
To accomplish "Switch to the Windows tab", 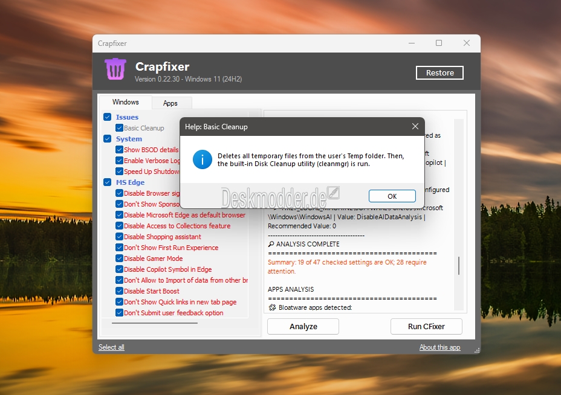I will point(126,102).
